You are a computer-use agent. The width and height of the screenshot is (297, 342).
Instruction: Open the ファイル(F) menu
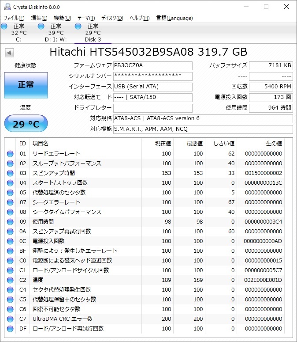(x=14, y=18)
